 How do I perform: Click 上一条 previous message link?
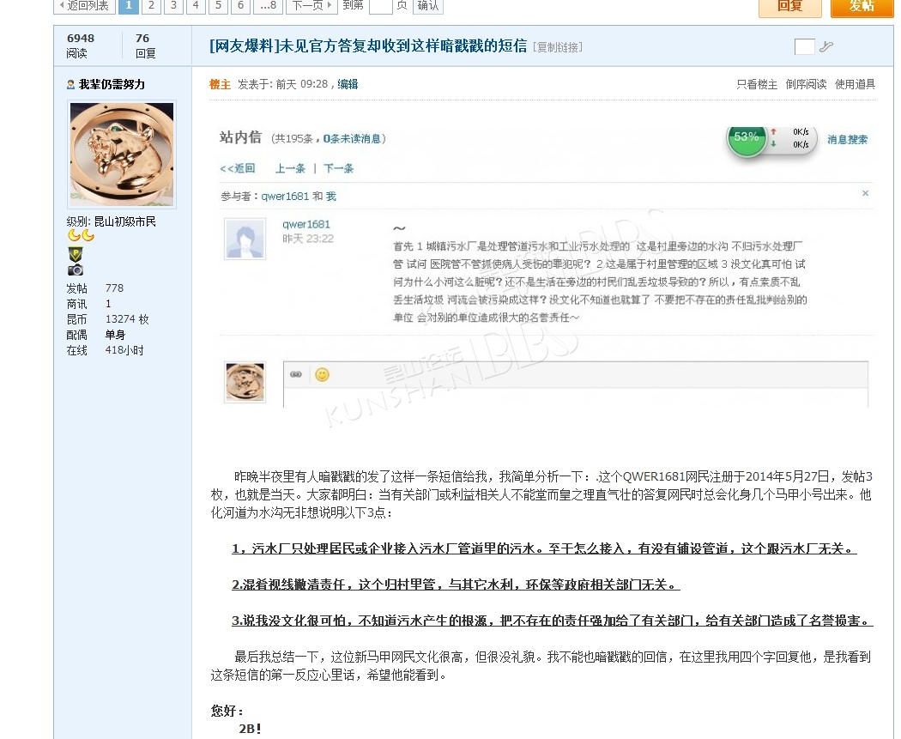click(x=290, y=168)
